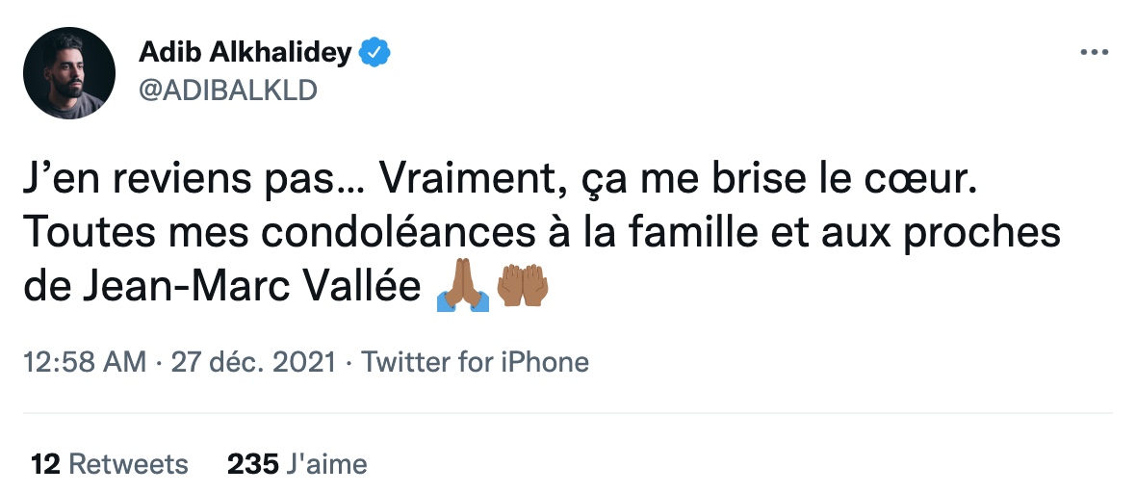This screenshot has height=493, width=1136.
Task: Click the line "Toutes mes condoléances"
Action: pyautogui.click(x=541, y=233)
